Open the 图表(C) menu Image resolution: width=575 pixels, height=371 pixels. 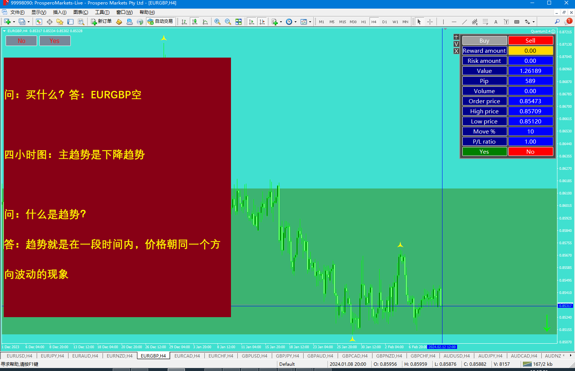click(x=81, y=12)
